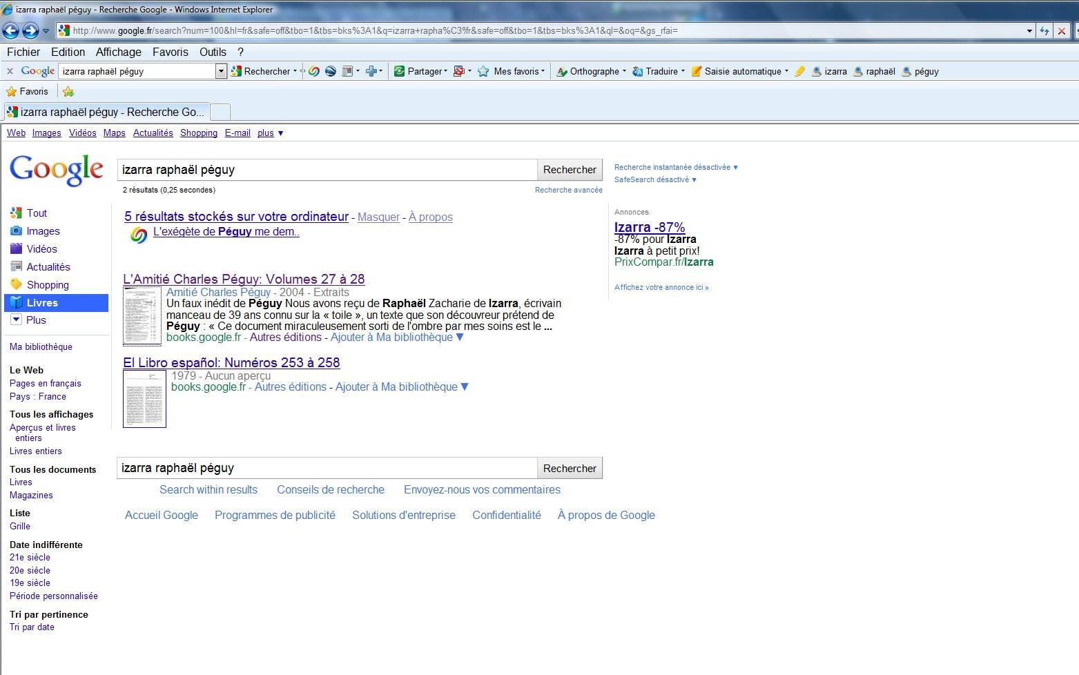Screen dimensions: 1079x675
Task: Expand Plus options in left sidebar
Action: point(28,320)
